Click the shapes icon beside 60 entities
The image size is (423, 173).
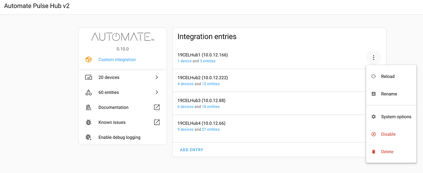(x=88, y=92)
